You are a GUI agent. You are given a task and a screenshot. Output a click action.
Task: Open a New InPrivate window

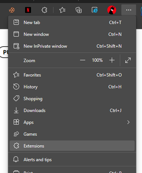[x=72, y=46]
